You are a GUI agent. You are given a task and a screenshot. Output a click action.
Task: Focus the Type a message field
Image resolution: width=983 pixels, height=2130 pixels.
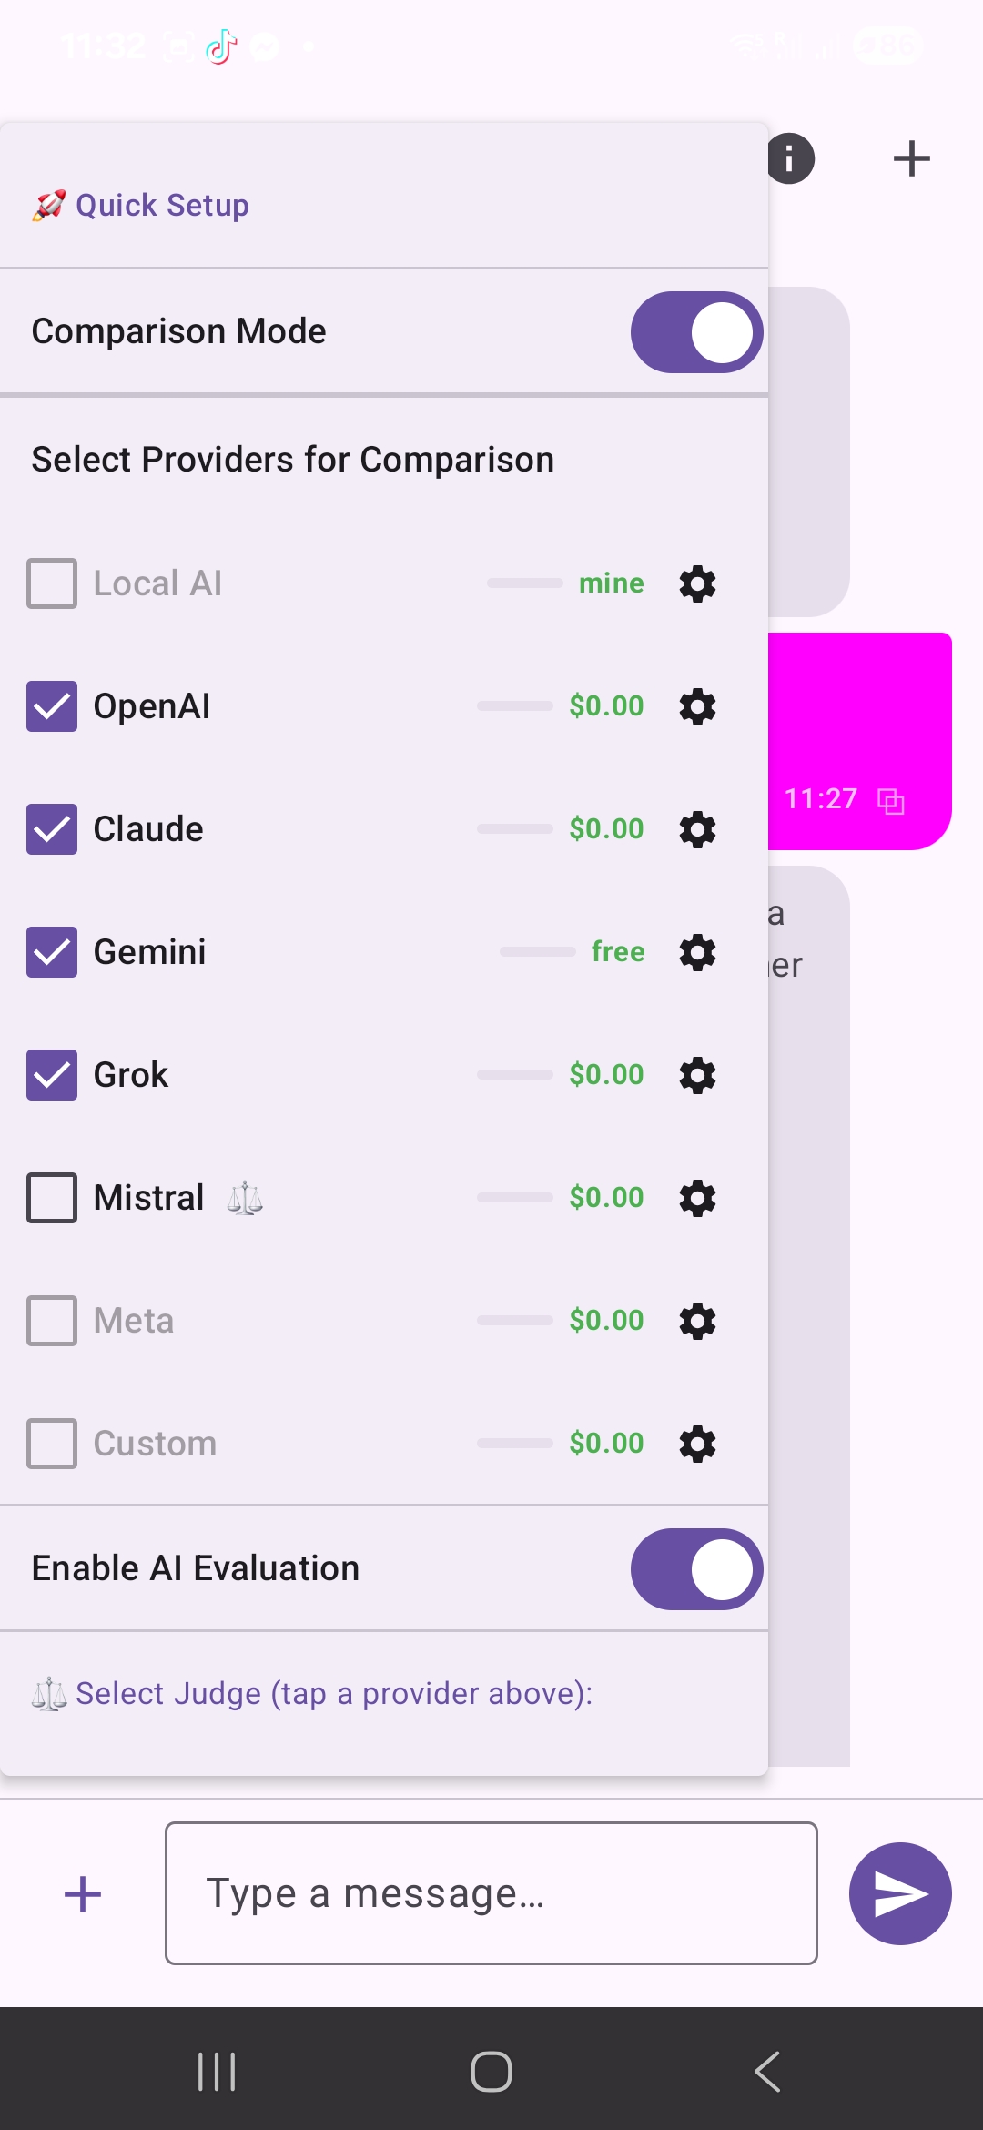pyautogui.click(x=491, y=1893)
